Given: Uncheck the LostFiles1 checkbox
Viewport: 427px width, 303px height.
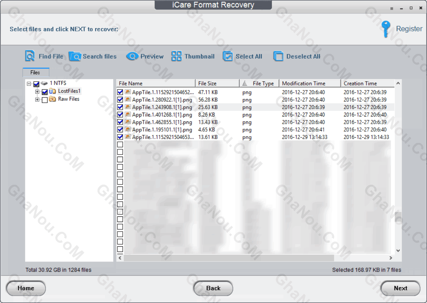Looking at the screenshot, I should point(45,92).
